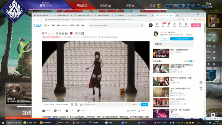Screen dimensions: 222x125
Task: Click the 发送 send danmaku button
Action: tap(144, 104)
